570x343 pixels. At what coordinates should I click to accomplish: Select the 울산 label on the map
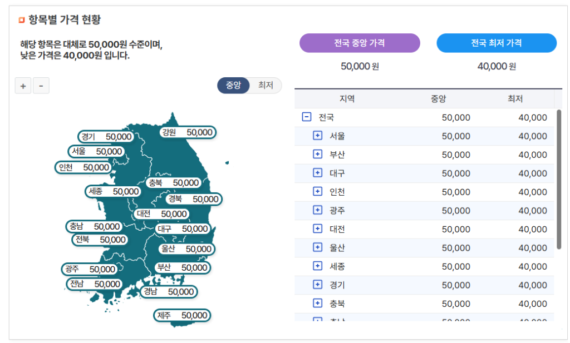[x=186, y=249]
